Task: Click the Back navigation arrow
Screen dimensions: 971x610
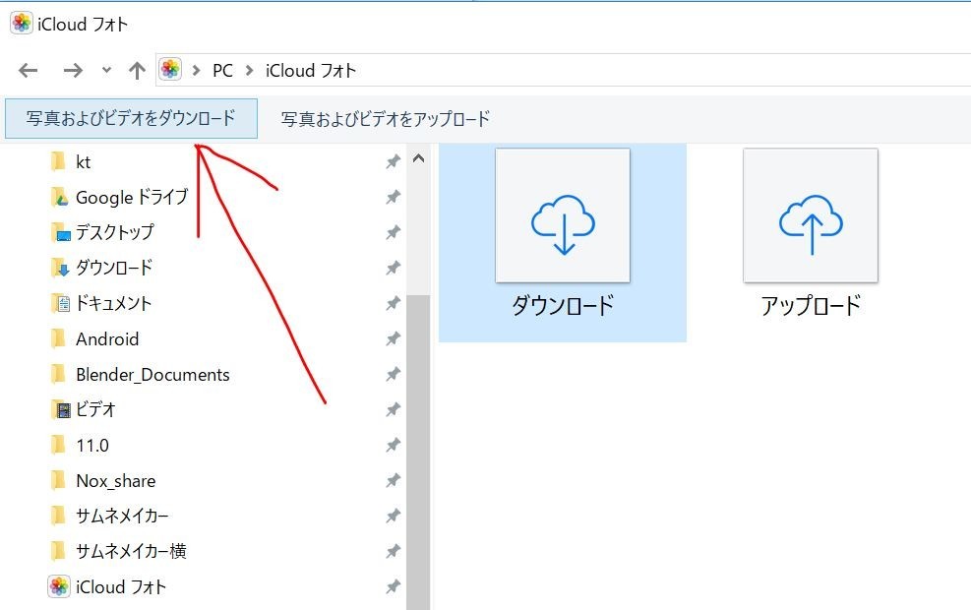Action: click(28, 71)
